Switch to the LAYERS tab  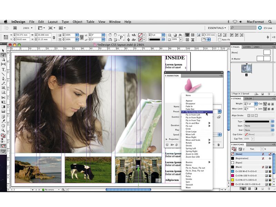pos(246,47)
